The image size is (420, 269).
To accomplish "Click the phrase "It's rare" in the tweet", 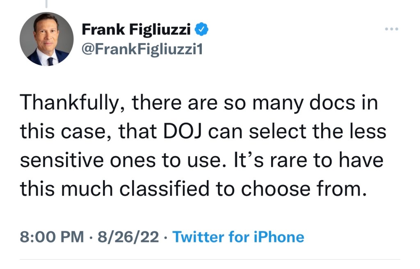I will tap(269, 160).
